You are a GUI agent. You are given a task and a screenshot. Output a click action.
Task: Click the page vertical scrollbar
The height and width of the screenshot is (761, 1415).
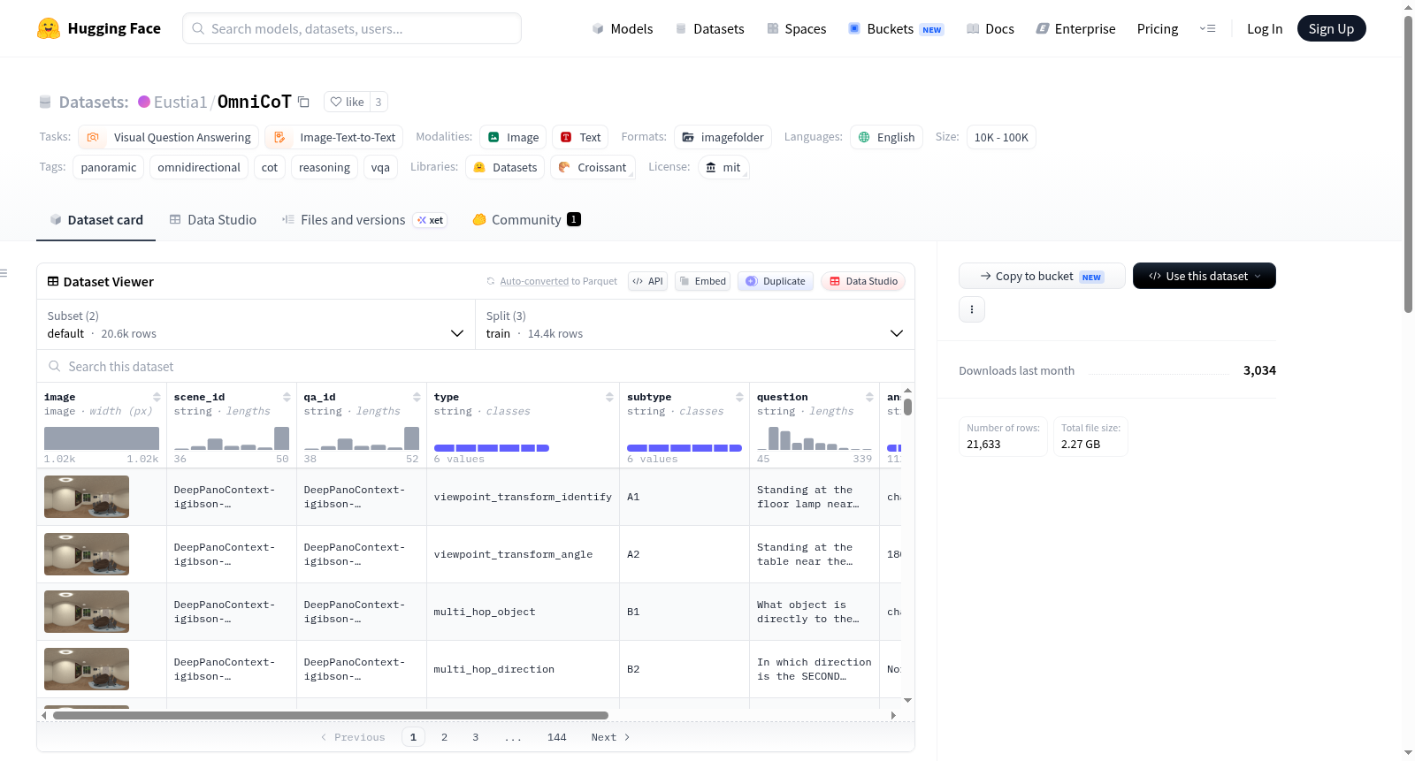[x=1408, y=163]
